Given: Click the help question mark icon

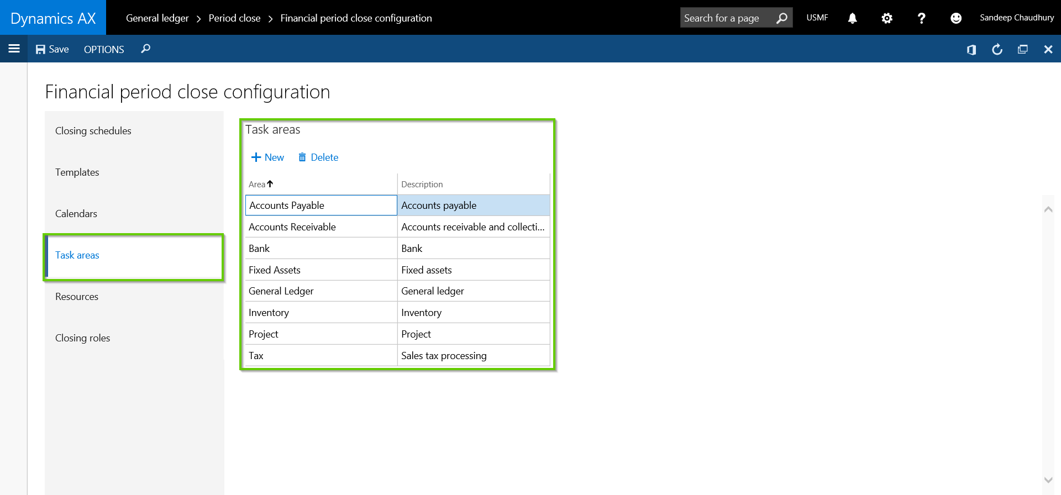Looking at the screenshot, I should (x=921, y=18).
